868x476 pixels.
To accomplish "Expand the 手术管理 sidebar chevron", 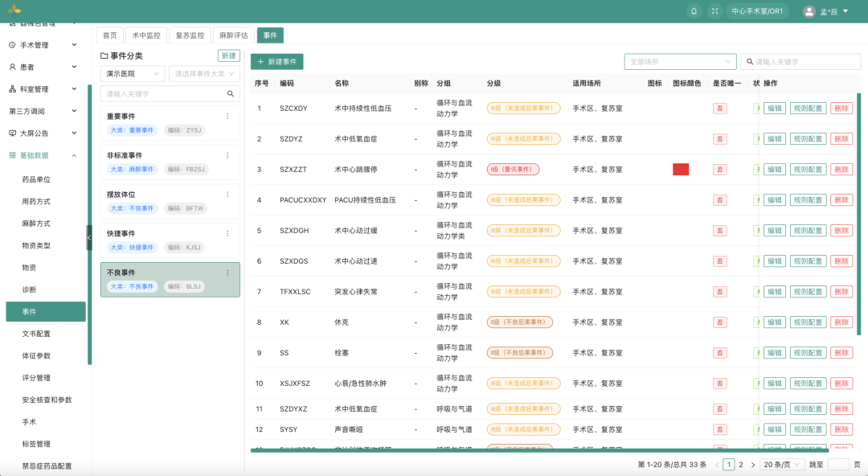I will [x=74, y=45].
